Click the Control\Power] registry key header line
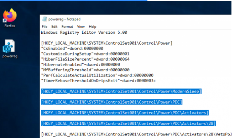Screen dimensions: 240x139 click(x=107, y=43)
